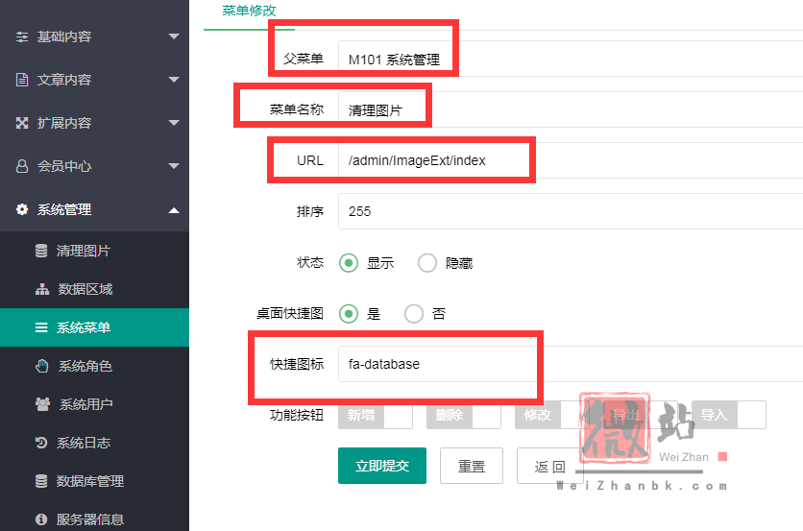Click the sitemap icon beside 数据区域
This screenshot has height=531, width=803.
coord(42,289)
